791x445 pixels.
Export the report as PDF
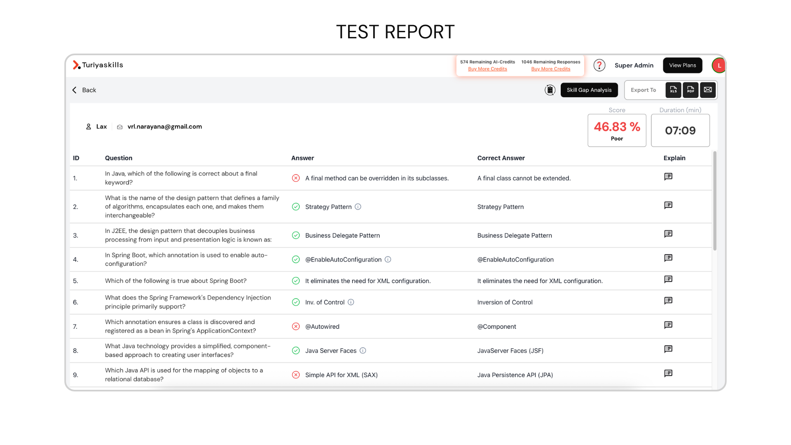tap(690, 90)
